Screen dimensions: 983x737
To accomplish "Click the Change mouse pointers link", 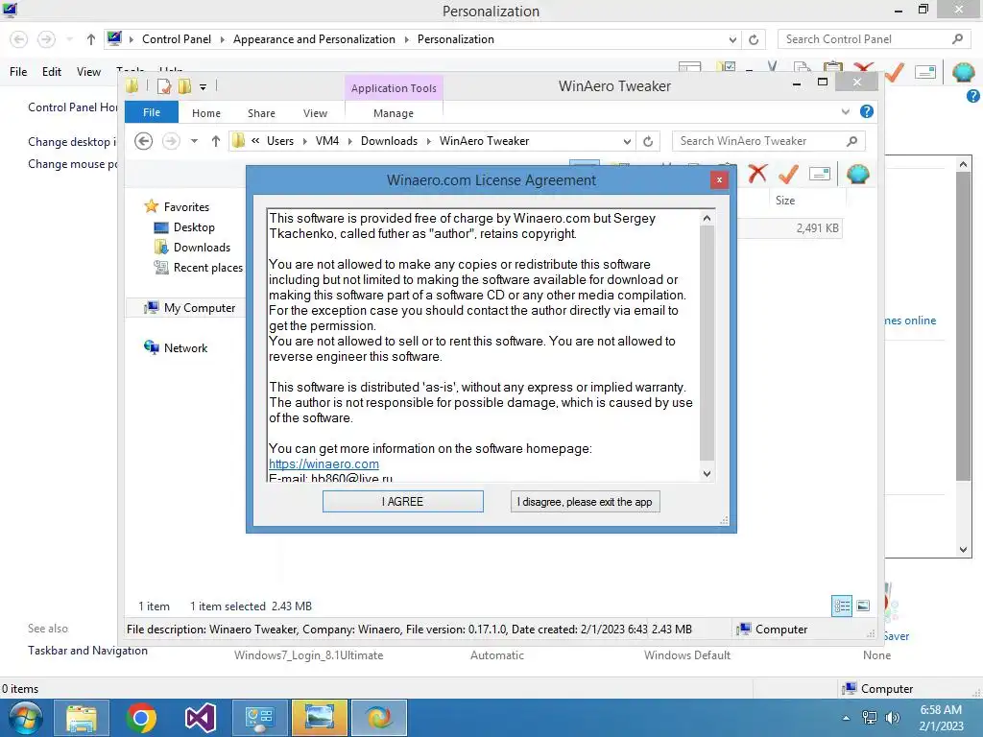I will coord(73,164).
